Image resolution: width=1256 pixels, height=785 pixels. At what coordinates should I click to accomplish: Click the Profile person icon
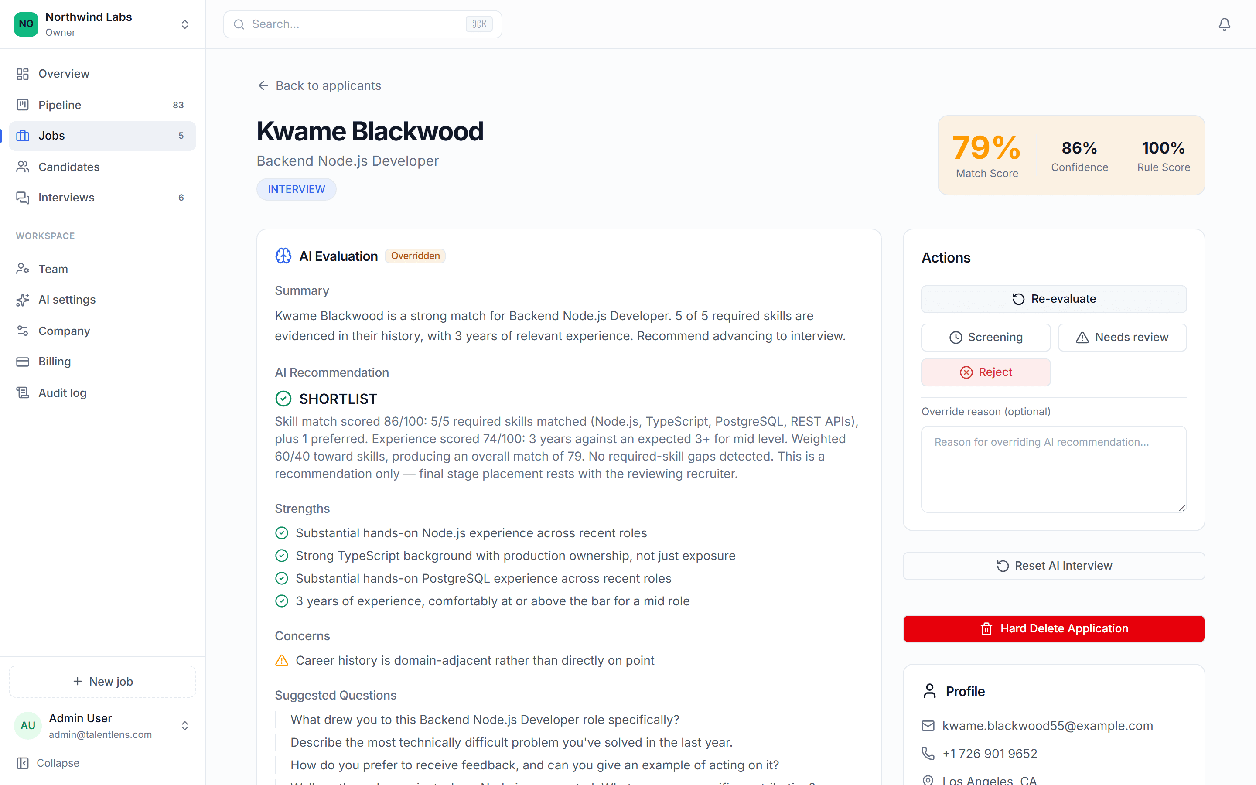tap(929, 691)
